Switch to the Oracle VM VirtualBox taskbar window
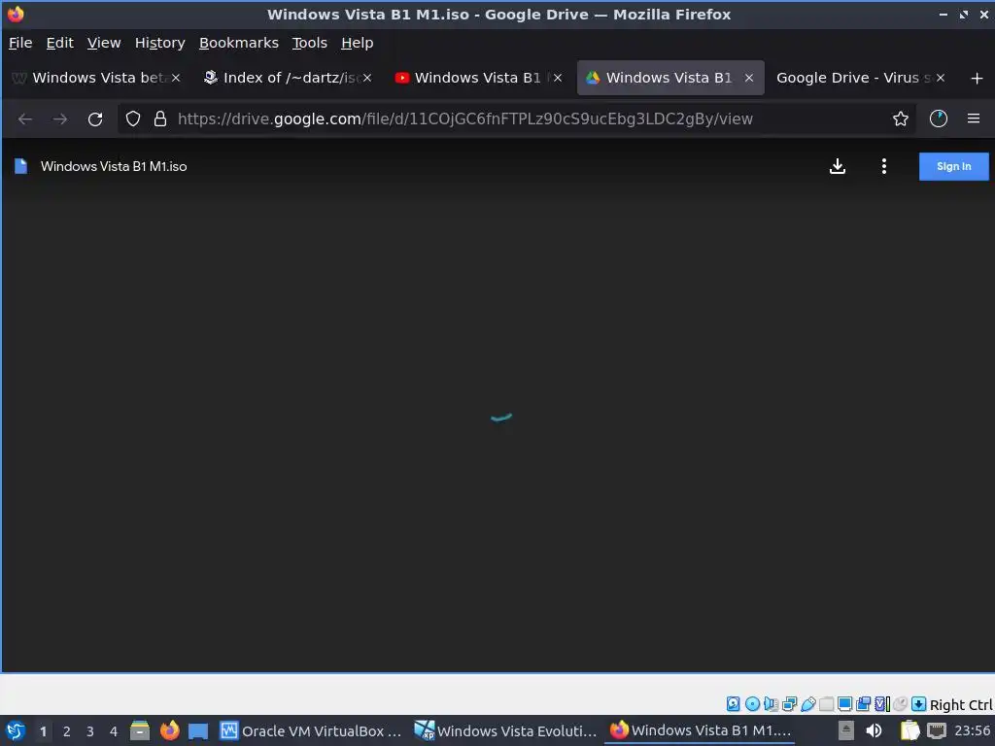The width and height of the screenshot is (995, 746). click(311, 730)
